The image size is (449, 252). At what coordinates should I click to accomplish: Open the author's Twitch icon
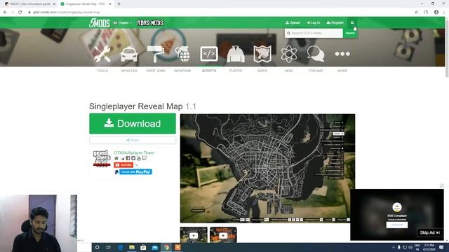pyautogui.click(x=145, y=158)
